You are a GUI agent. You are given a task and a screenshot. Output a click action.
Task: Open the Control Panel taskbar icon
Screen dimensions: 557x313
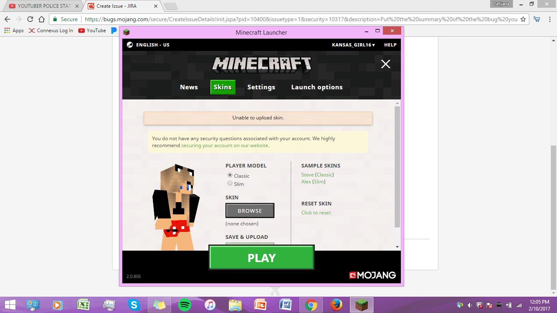[x=33, y=305]
